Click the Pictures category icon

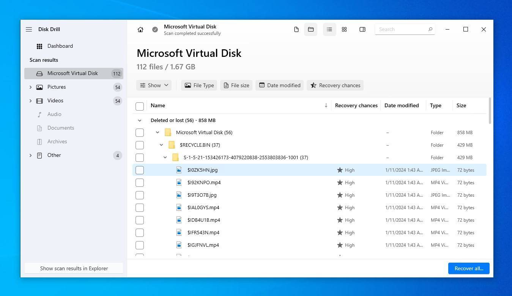(39, 87)
